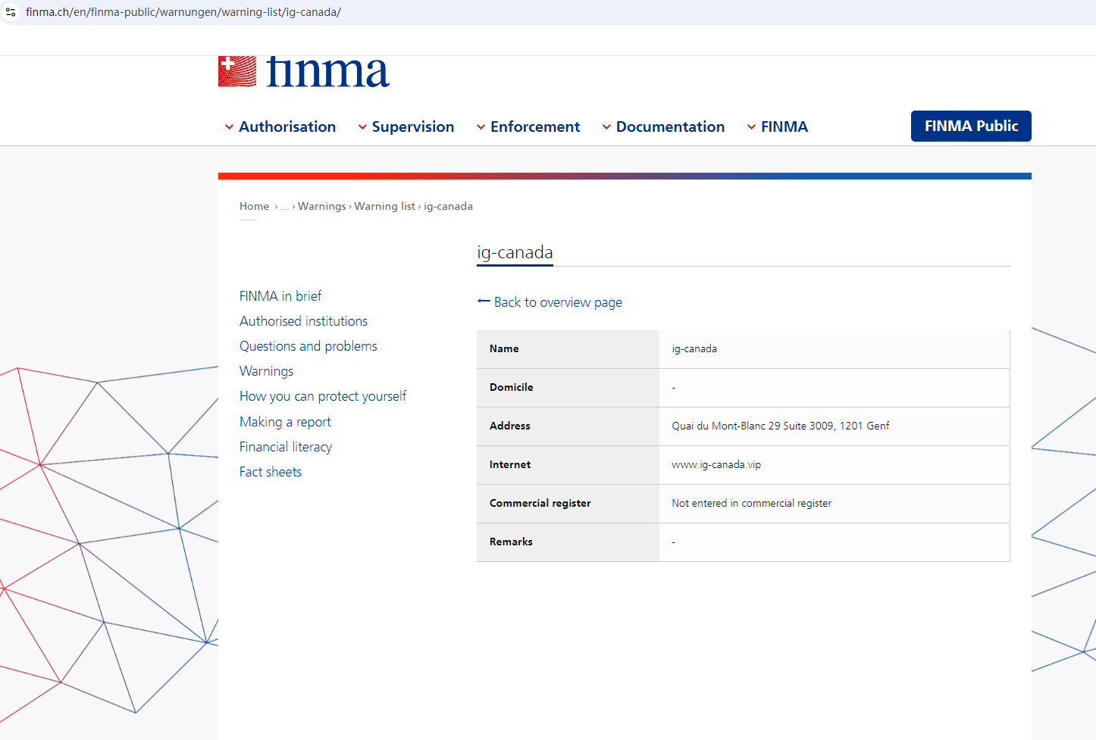
Task: Go back to overview page
Action: [558, 302]
